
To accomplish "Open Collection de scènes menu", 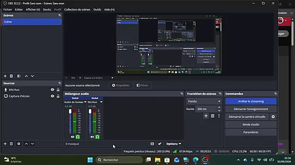I will click(77, 10).
